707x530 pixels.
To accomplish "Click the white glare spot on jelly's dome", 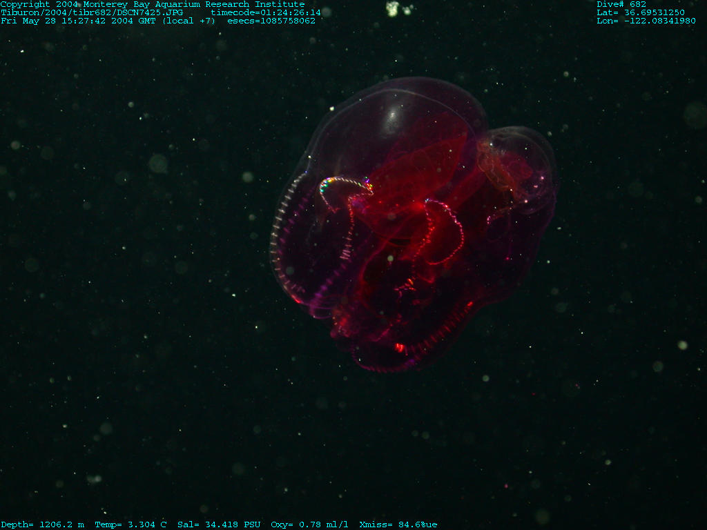I will [393, 119].
